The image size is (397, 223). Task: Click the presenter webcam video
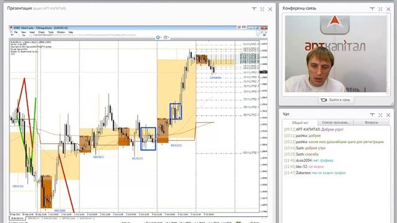[x=336, y=54]
